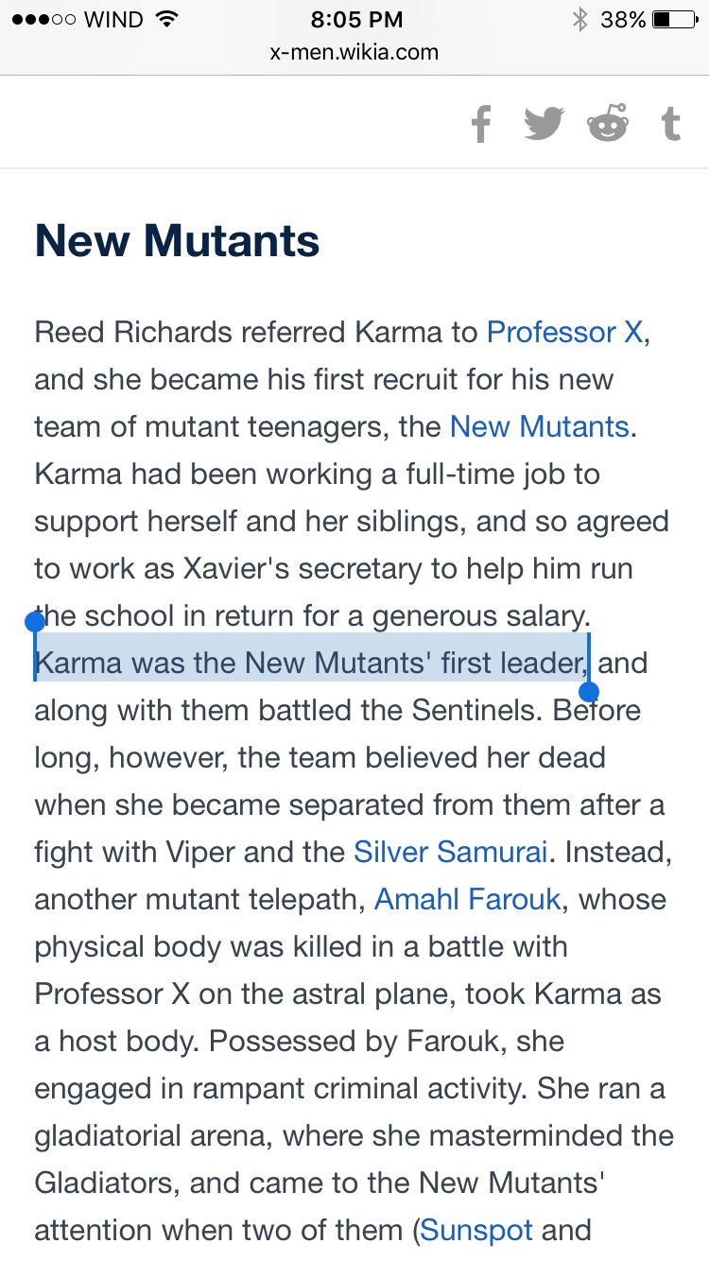Image resolution: width=709 pixels, height=1261 pixels.
Task: Follow the Silver Samurai link
Action: (x=451, y=853)
